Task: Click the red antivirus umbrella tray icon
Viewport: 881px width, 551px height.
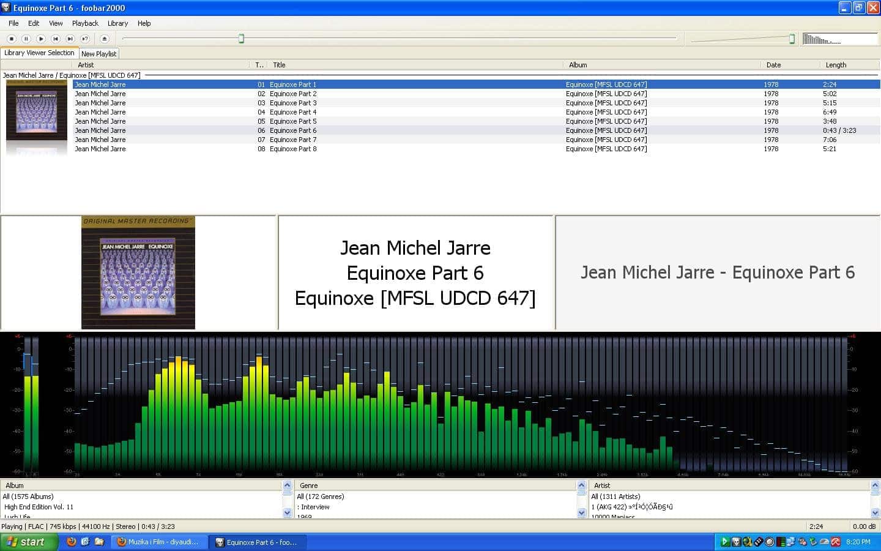Action: pyautogui.click(x=835, y=542)
